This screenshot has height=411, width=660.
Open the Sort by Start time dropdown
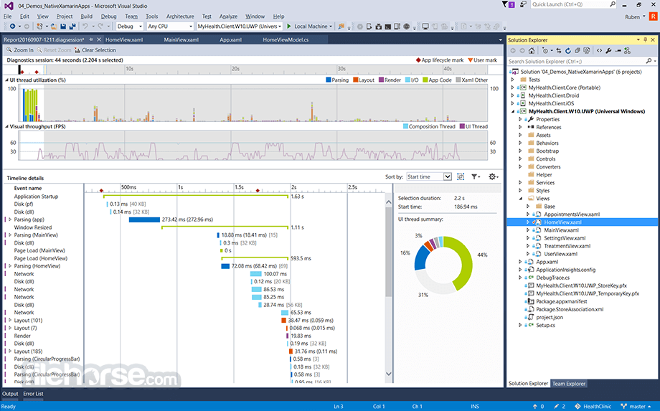point(428,176)
